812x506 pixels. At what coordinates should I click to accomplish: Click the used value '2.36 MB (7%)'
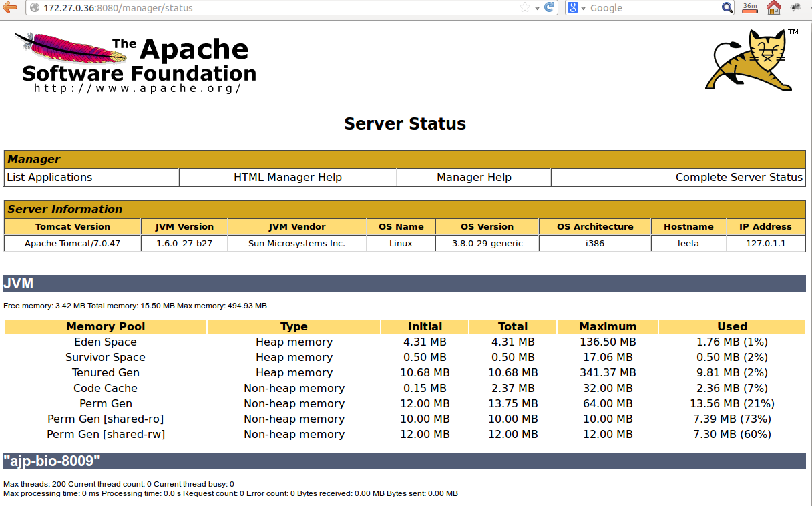732,388
